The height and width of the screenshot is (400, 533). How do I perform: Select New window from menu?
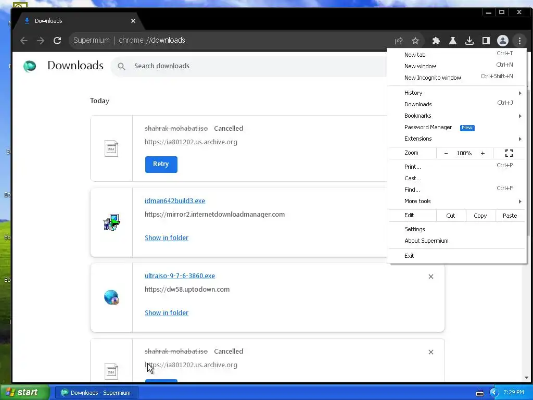coord(457,66)
